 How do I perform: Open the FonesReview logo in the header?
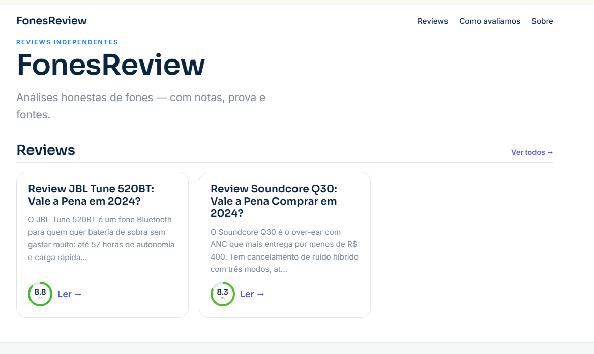pos(51,21)
